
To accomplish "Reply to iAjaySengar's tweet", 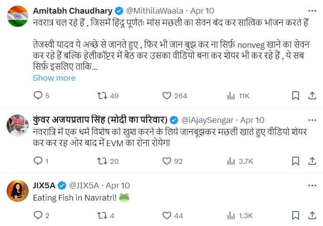I will pyautogui.click(x=38, y=161).
